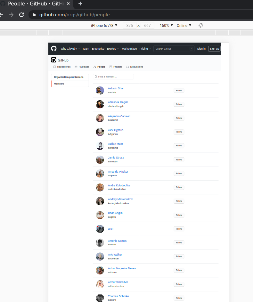Viewport: 253px width, 302px height.
Task: Click the GitHub octocat logo in the header
Action: click(53, 48)
